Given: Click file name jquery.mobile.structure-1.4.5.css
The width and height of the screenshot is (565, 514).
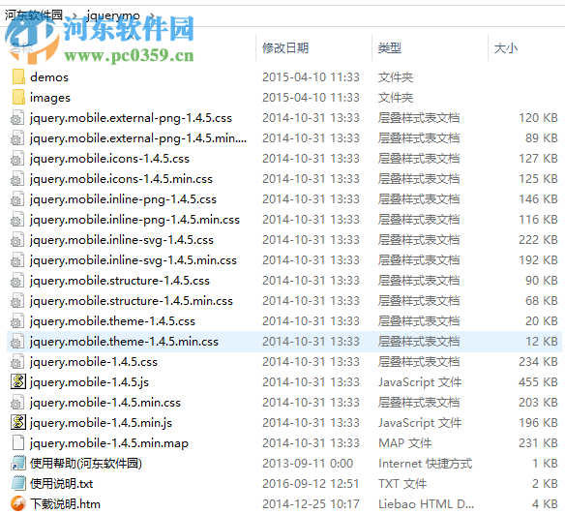Looking at the screenshot, I should (x=120, y=281).
